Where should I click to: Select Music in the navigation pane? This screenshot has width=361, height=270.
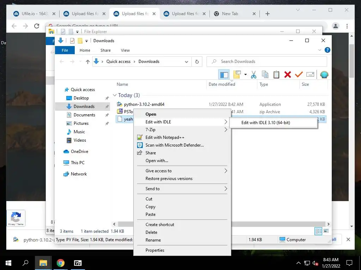(x=79, y=132)
